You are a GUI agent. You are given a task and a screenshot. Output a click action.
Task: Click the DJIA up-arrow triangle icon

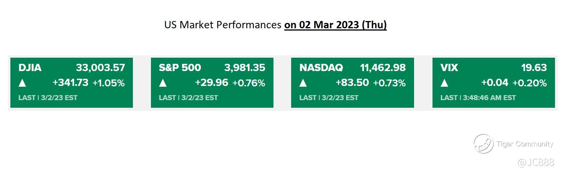pos(23,83)
